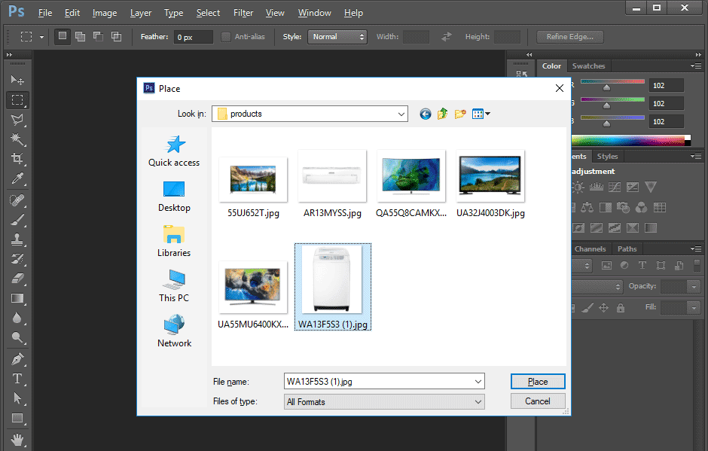
Task: Click the Place button
Action: click(x=538, y=381)
